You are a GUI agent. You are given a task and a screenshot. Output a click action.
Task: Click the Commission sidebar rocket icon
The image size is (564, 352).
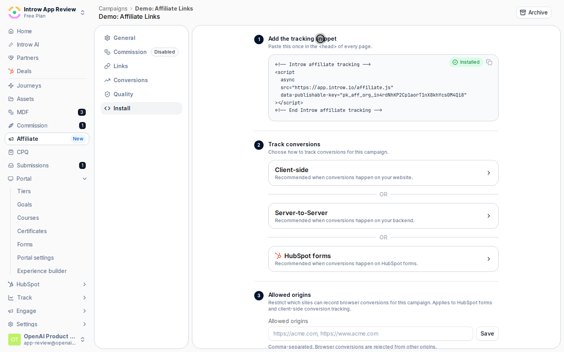pyautogui.click(x=11, y=126)
